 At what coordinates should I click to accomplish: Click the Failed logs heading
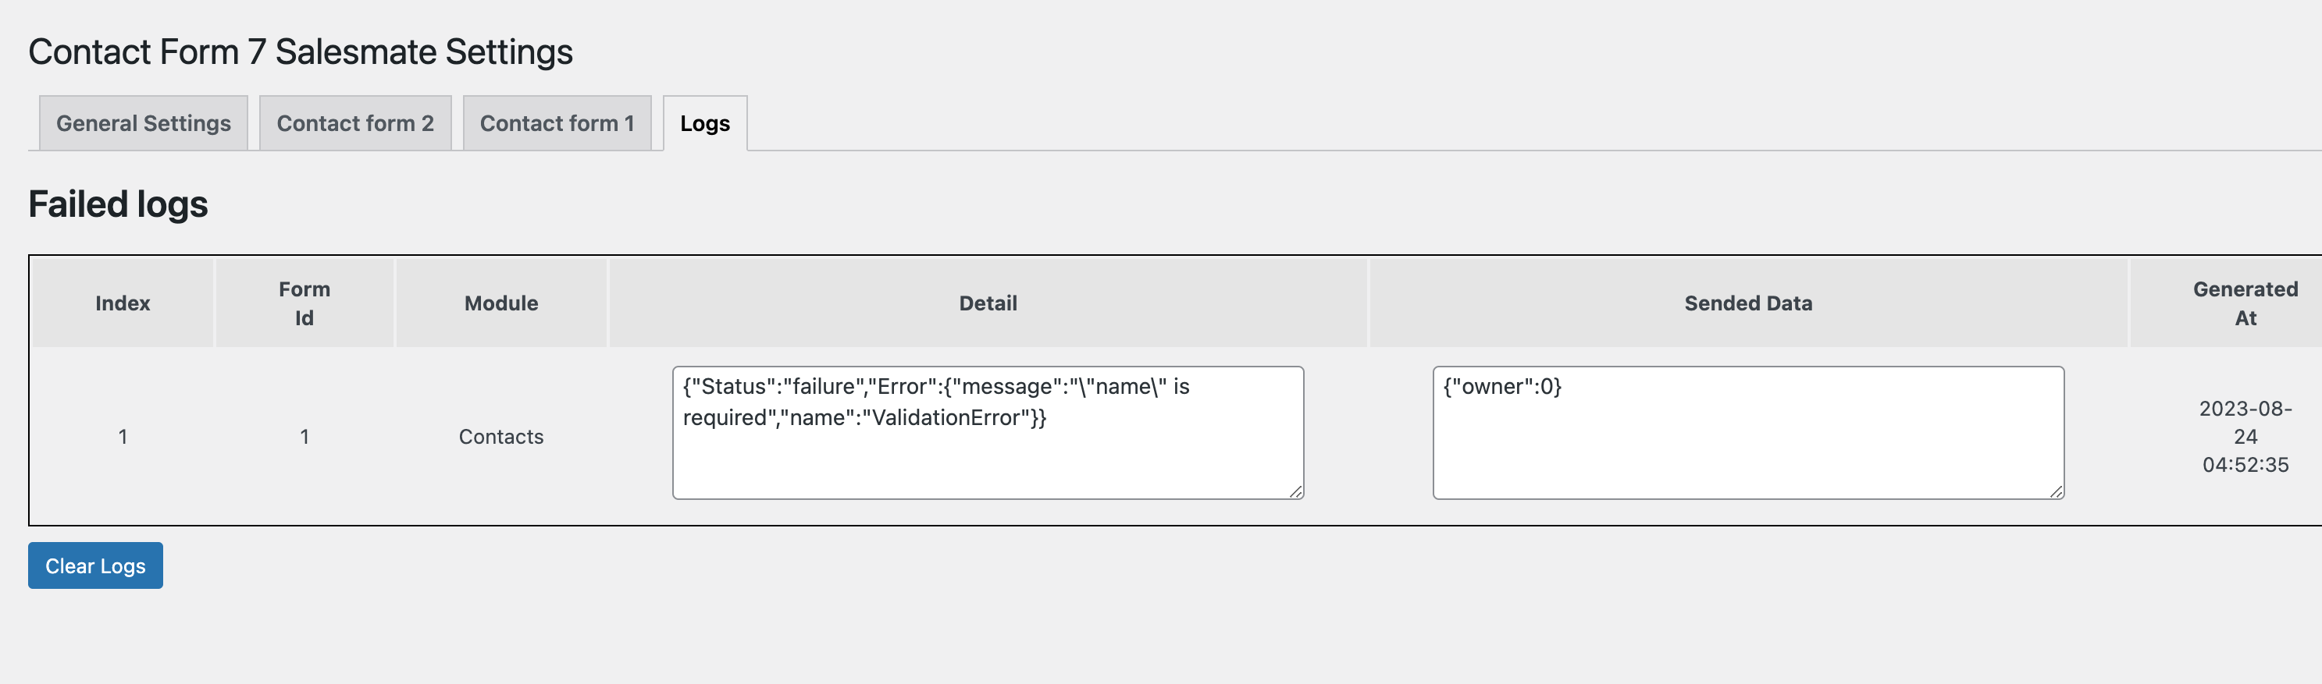coord(118,204)
